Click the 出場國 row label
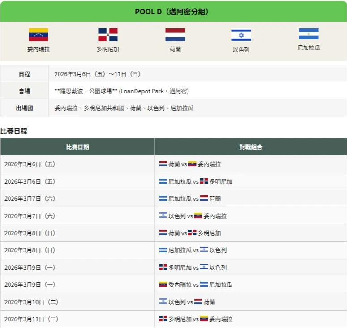The width and height of the screenshot is (347, 328). 25,108
